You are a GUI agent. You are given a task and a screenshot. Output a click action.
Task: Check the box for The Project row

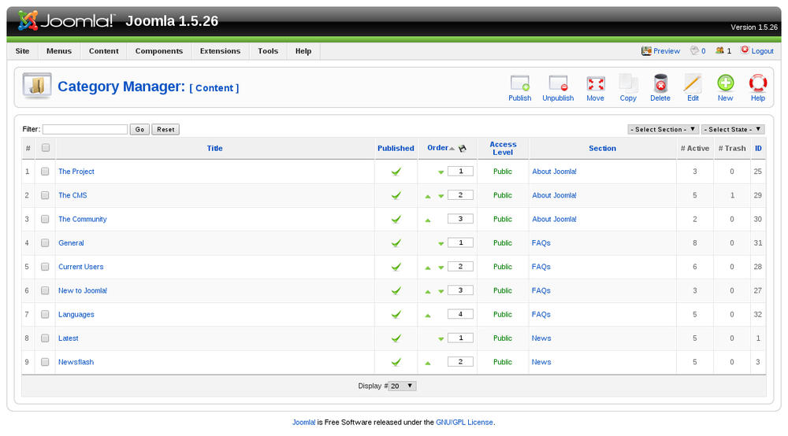(45, 172)
